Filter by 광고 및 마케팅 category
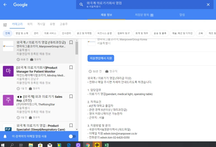This screenshot has height=147, width=216. point(84,33)
